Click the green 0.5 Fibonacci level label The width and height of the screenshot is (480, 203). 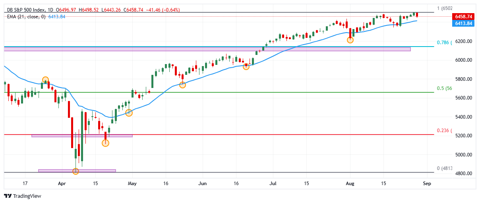click(x=444, y=88)
